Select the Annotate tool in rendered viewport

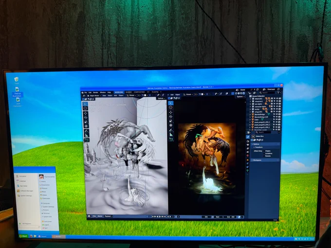[x=171, y=130]
